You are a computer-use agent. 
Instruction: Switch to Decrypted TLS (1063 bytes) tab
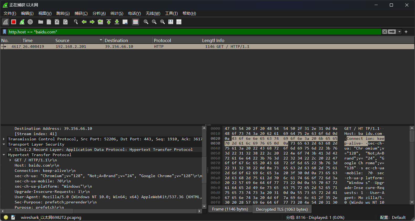pyautogui.click(x=282, y=209)
